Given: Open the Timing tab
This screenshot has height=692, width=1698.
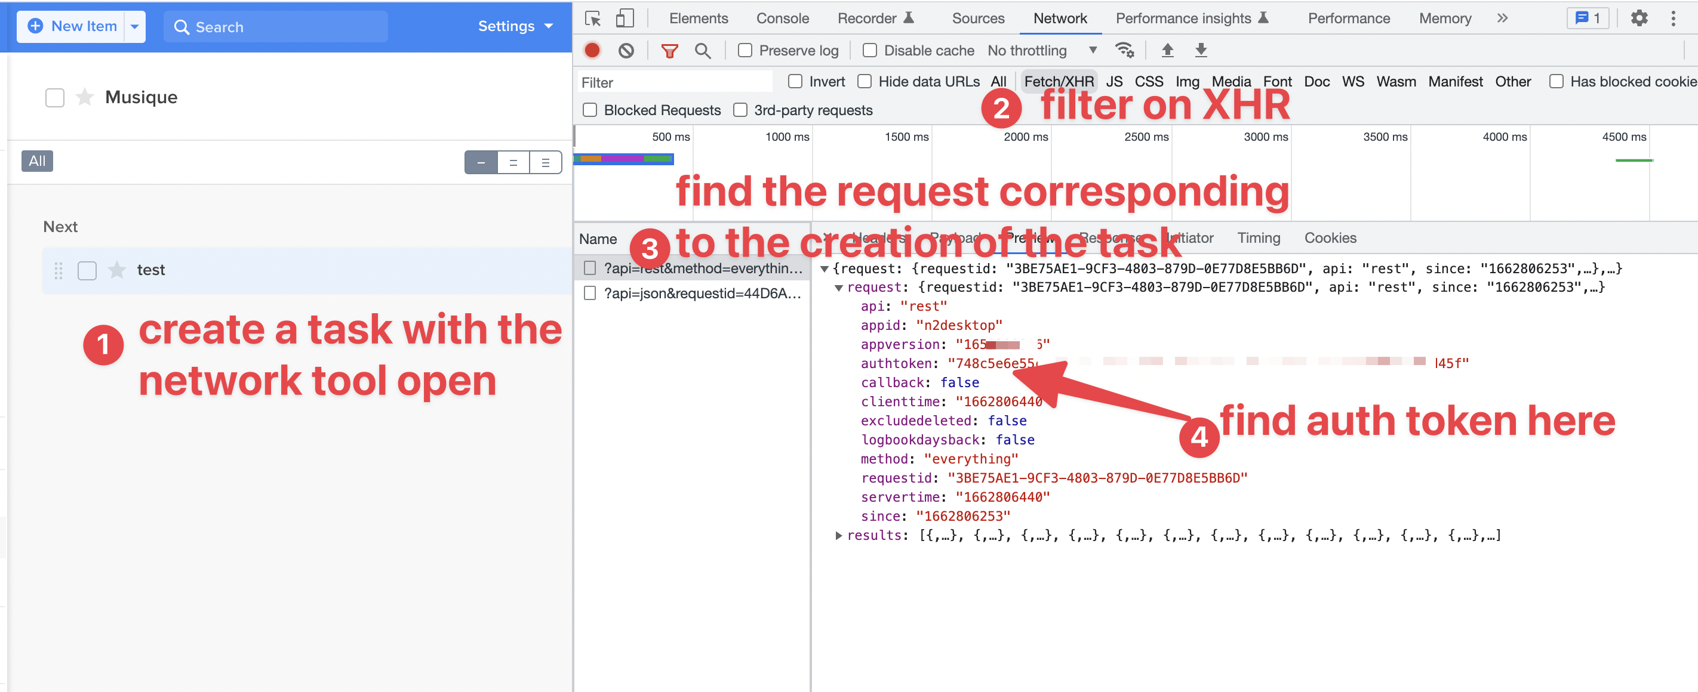Looking at the screenshot, I should 1258,237.
